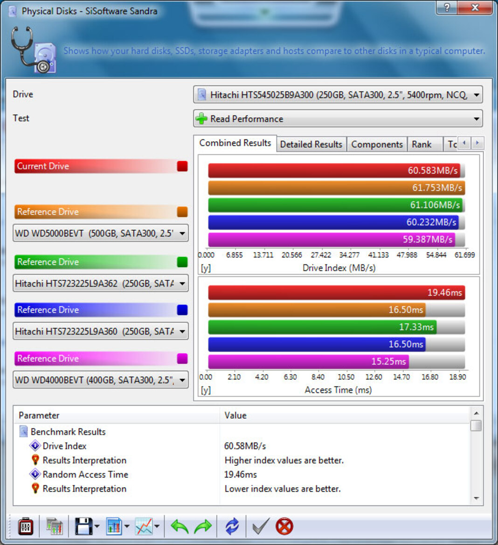The width and height of the screenshot is (498, 545).
Task: Click the tab scroll right arrow
Action: tap(477, 143)
